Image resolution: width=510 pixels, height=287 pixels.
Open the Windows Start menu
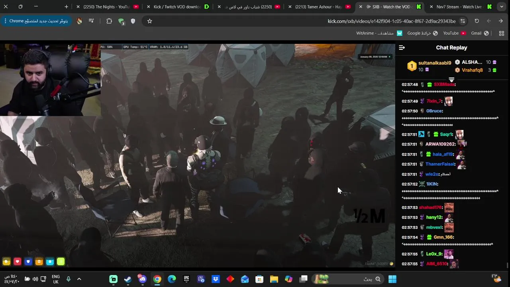coord(392,279)
